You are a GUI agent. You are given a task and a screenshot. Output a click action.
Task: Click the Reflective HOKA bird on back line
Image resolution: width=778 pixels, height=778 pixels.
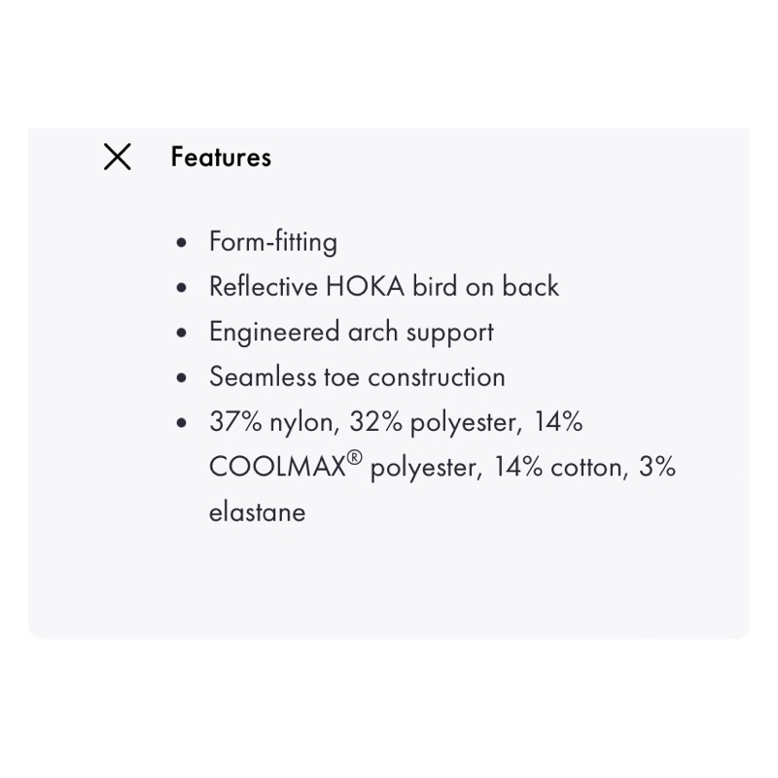(383, 287)
